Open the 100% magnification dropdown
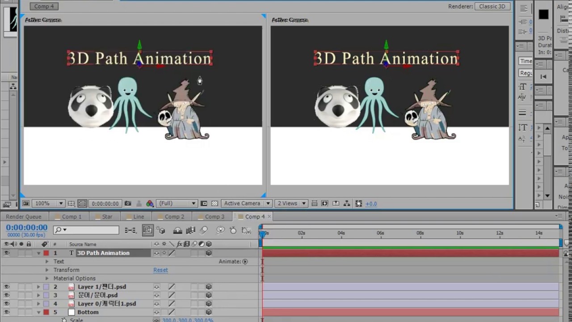The width and height of the screenshot is (572, 322). [49, 203]
